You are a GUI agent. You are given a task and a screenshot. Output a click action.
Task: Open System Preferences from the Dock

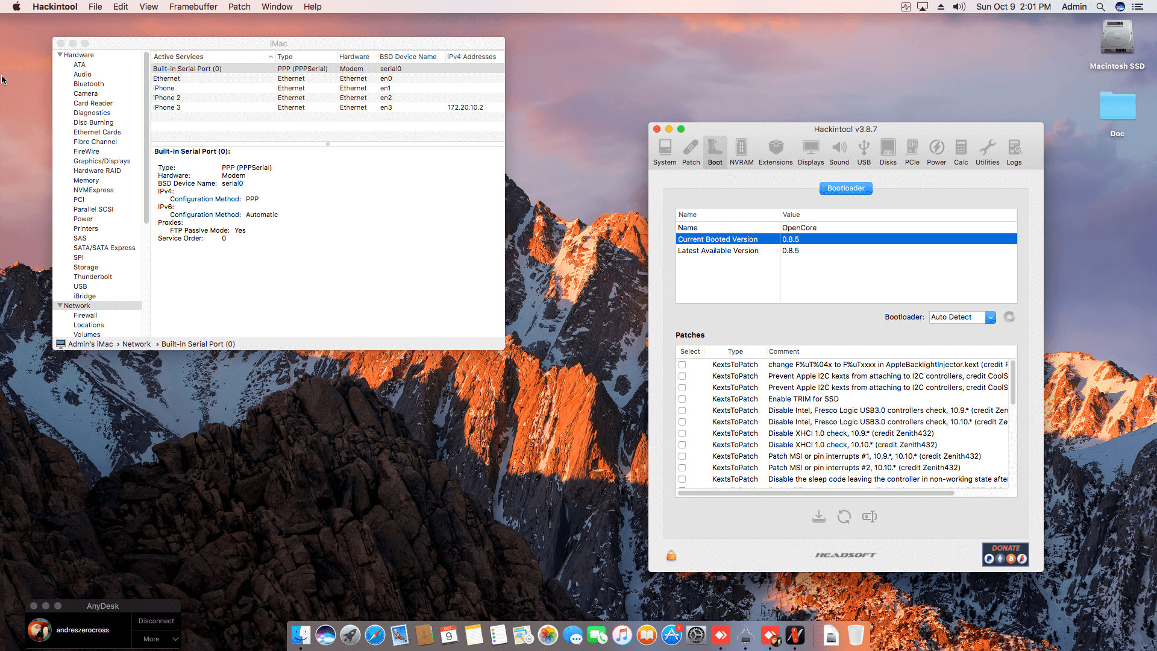696,635
